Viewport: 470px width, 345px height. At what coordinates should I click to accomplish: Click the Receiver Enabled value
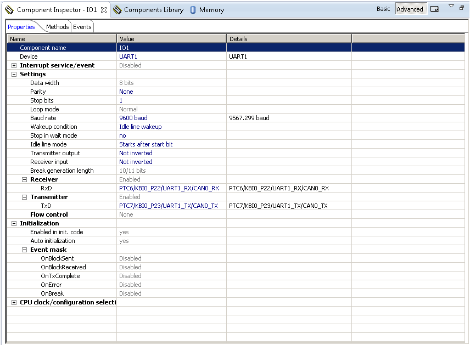pyautogui.click(x=171, y=179)
